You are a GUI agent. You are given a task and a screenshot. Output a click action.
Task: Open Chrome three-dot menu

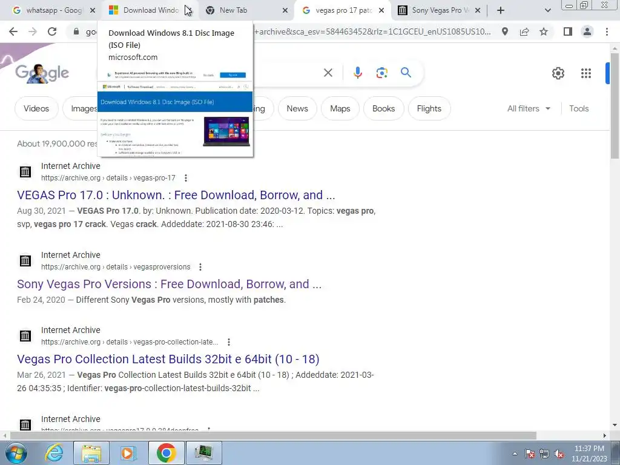[607, 31]
